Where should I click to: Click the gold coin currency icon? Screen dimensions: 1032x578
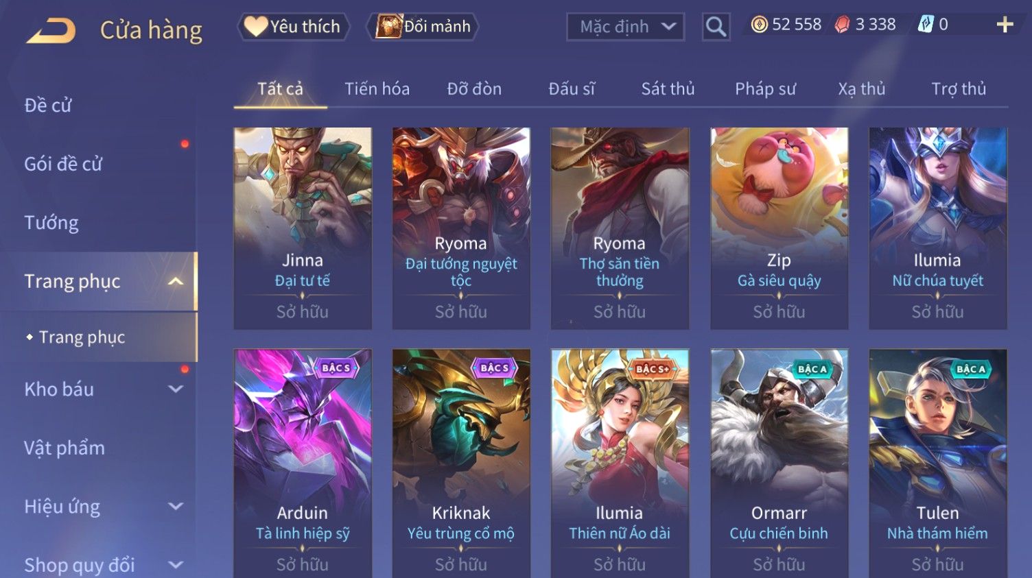[x=759, y=25]
